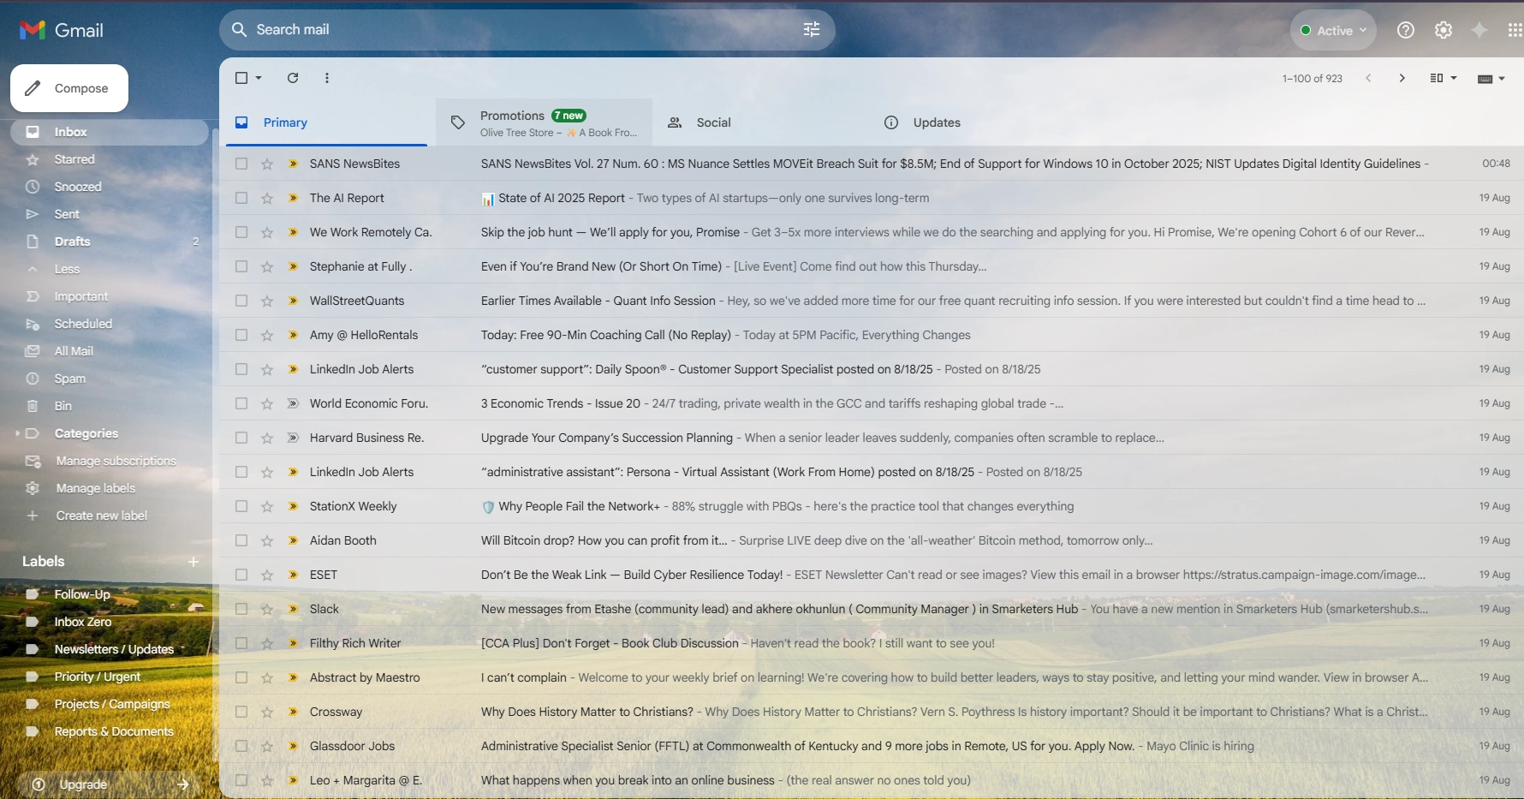The image size is (1524, 799).
Task: Open the Starred folder
Action: click(x=74, y=159)
